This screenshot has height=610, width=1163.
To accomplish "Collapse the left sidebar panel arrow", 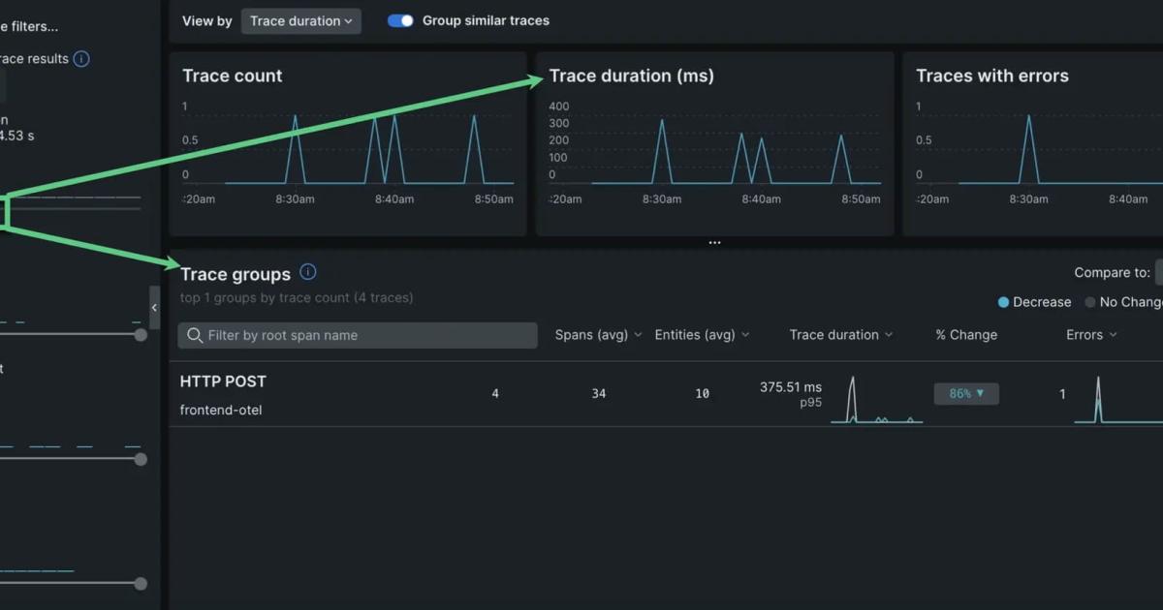I will pyautogui.click(x=154, y=308).
